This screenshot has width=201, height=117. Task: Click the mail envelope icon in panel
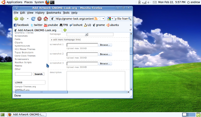point(154,2)
